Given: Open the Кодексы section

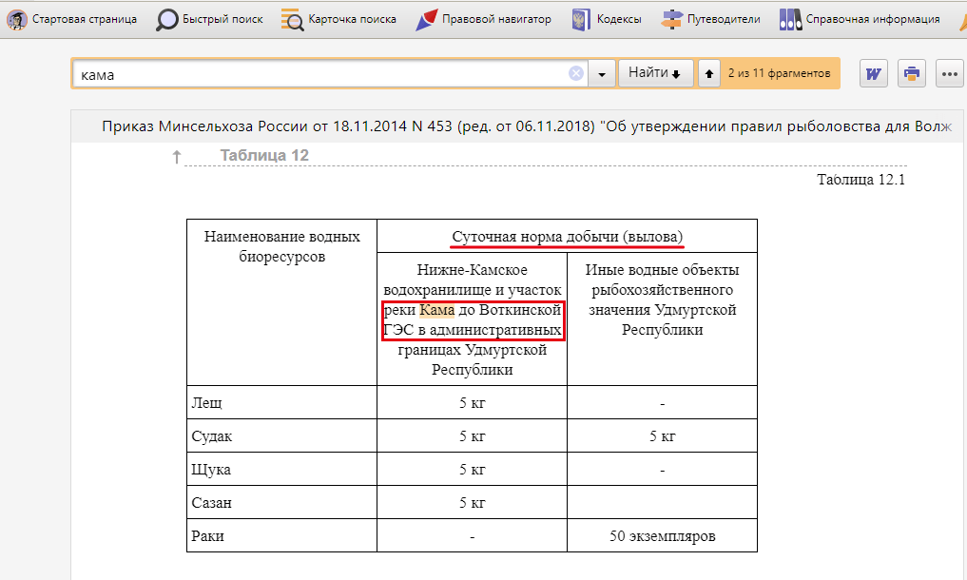Looking at the screenshot, I should click(579, 19).
